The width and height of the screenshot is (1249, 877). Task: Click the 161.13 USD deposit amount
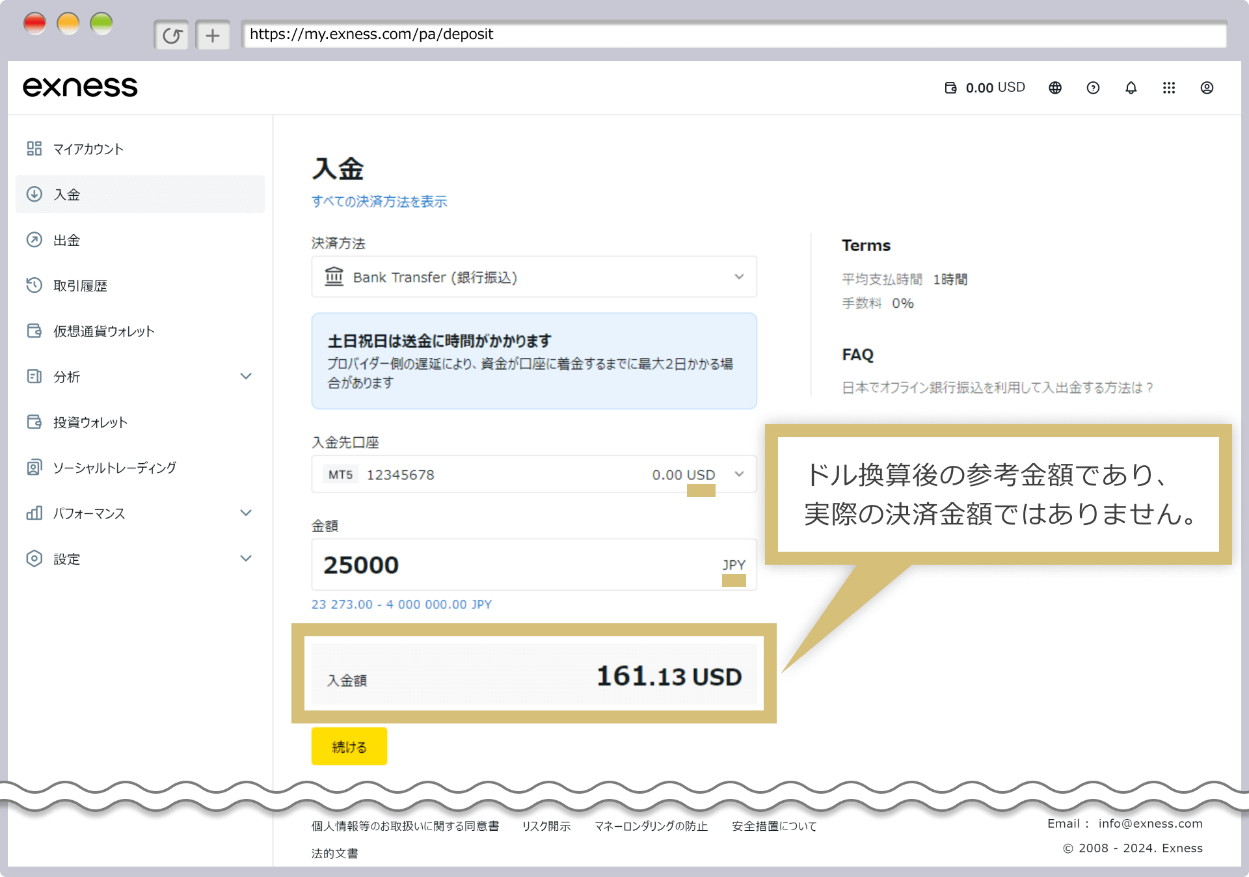pos(669,676)
